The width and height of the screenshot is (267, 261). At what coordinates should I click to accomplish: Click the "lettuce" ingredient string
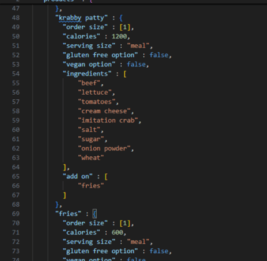(95, 92)
